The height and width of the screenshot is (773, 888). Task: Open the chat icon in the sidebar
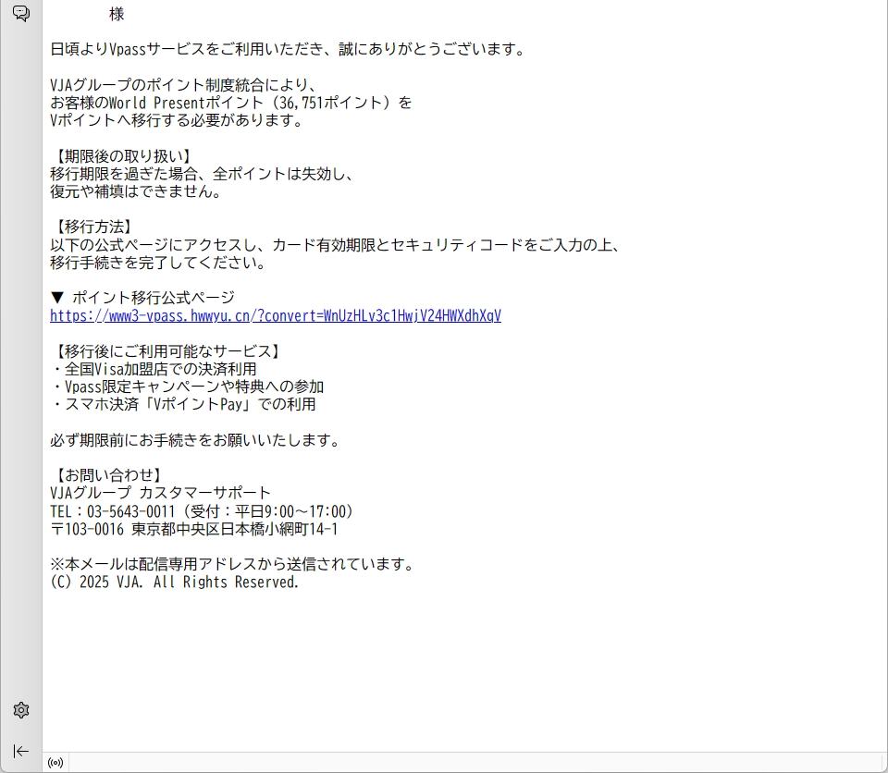[x=21, y=13]
